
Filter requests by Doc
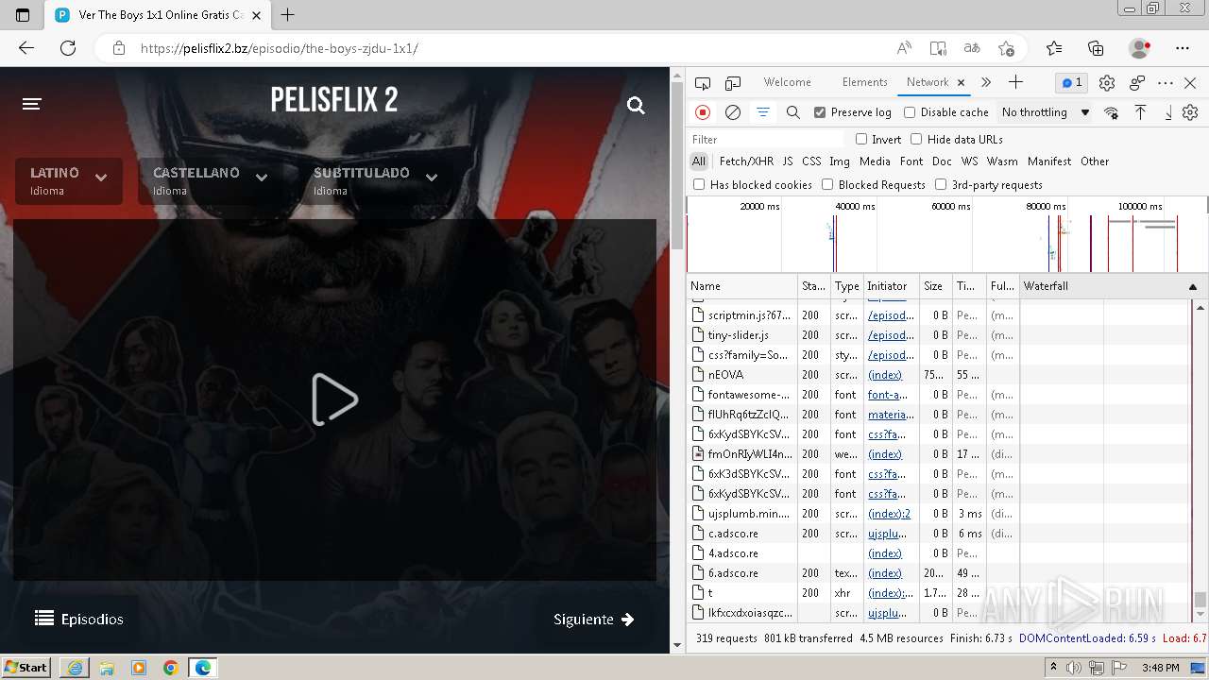(942, 161)
